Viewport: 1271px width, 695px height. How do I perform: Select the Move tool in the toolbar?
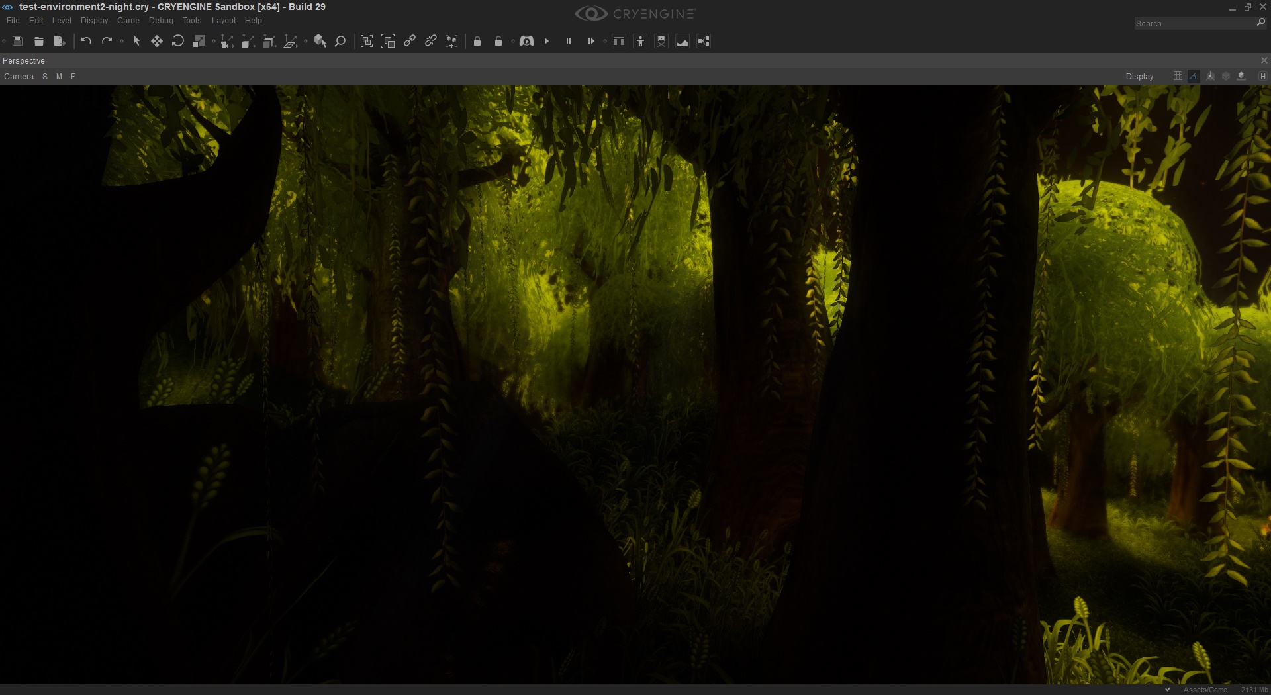coord(157,41)
